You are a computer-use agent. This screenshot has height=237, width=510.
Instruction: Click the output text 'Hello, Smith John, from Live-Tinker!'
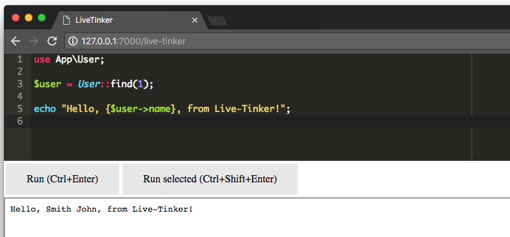pyautogui.click(x=102, y=210)
